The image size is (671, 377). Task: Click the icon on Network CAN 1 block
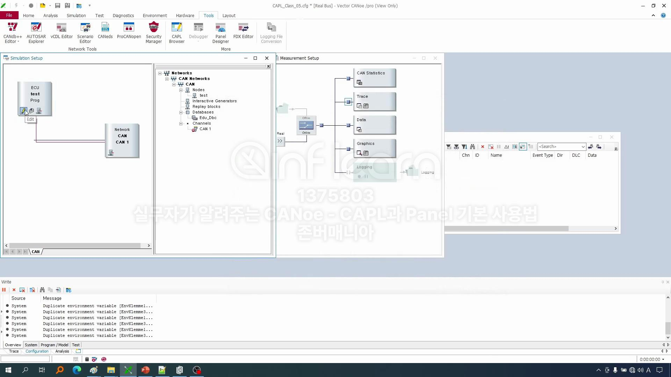point(111,153)
